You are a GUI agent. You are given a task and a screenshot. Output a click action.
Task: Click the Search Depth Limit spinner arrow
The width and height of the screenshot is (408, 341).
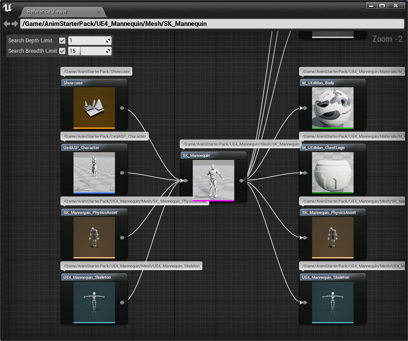(x=108, y=41)
